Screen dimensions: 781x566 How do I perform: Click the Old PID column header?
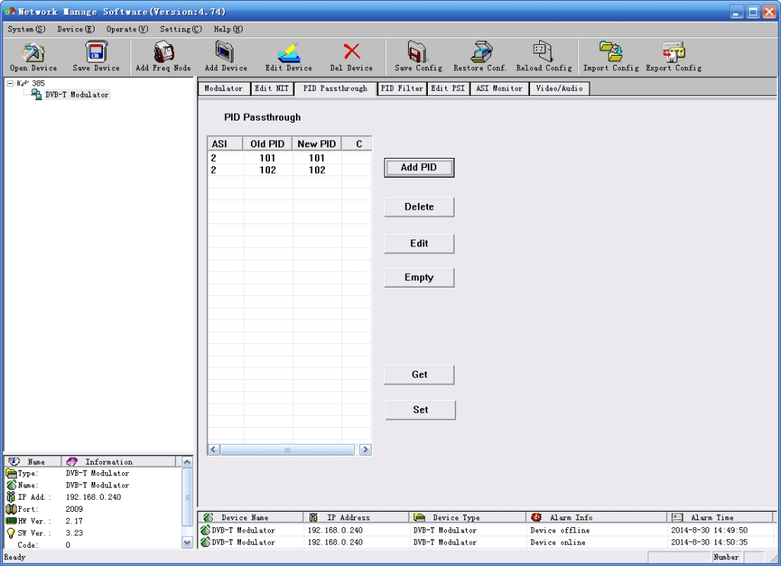(268, 144)
